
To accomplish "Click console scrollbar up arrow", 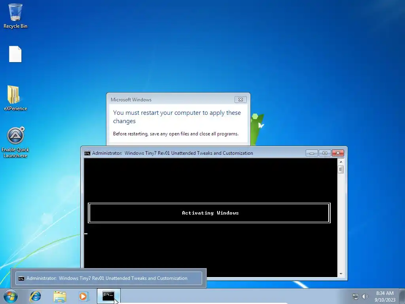I will (341, 162).
